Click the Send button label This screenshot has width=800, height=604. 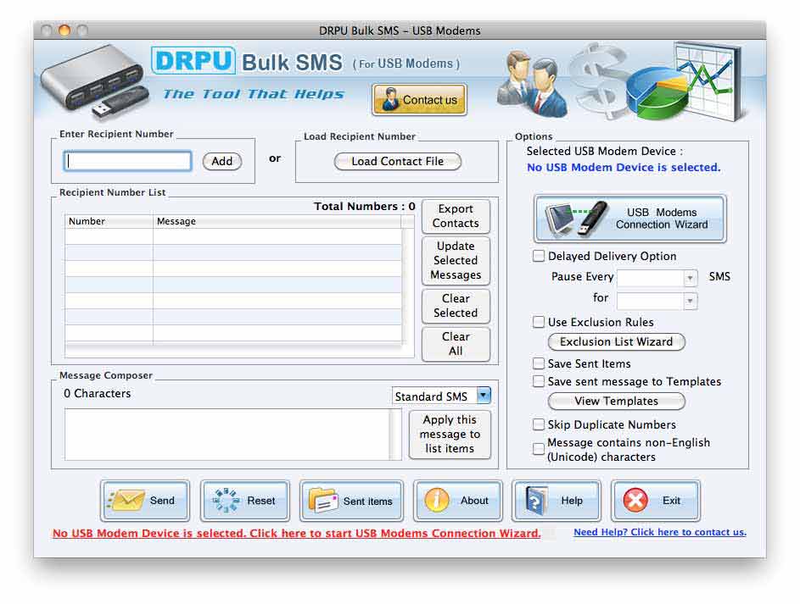(x=162, y=501)
